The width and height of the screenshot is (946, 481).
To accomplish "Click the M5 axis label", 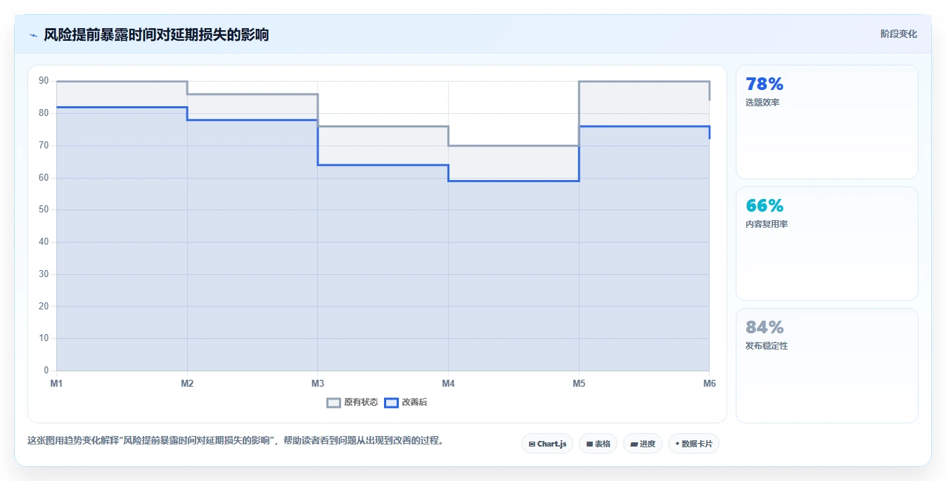I will point(579,383).
